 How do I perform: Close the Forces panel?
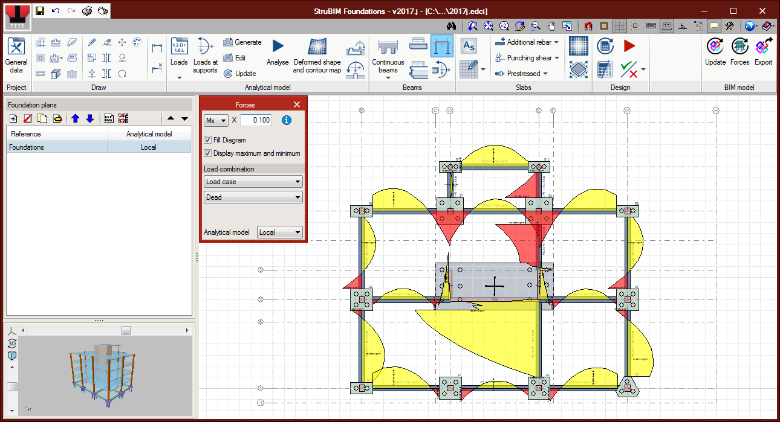pos(297,104)
